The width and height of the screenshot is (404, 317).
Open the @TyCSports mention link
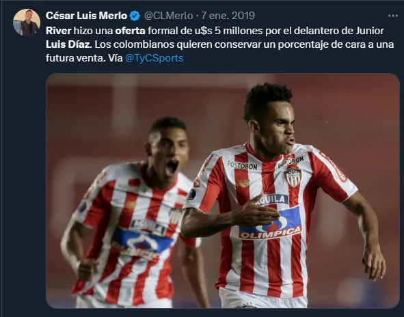coord(154,58)
